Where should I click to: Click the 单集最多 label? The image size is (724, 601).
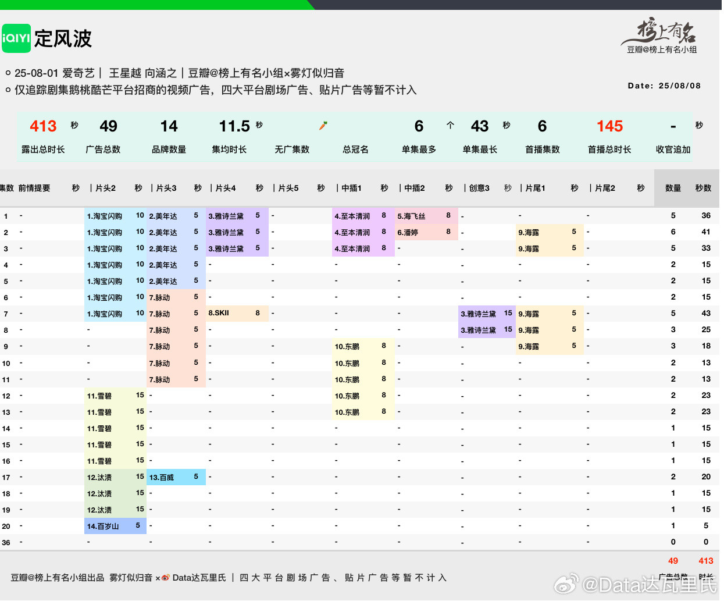point(419,150)
